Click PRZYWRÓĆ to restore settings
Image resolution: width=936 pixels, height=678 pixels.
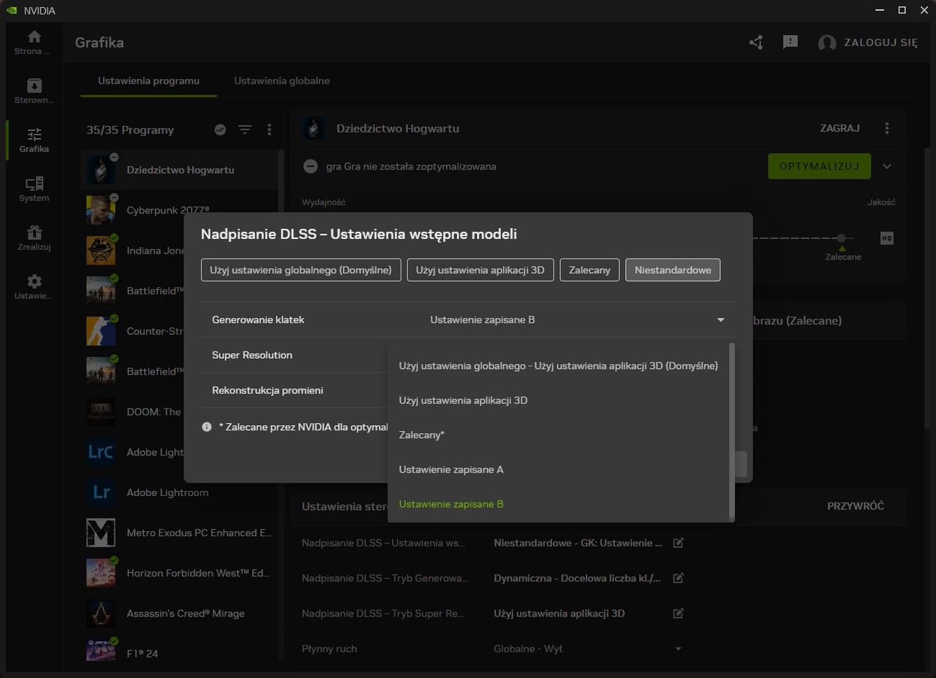click(x=856, y=506)
